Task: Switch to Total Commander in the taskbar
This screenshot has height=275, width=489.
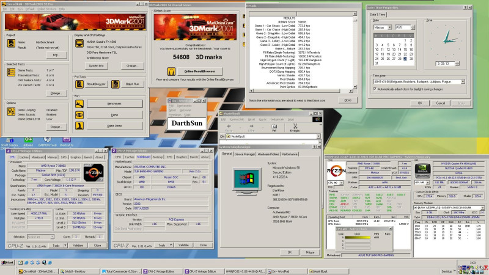Action: click(x=121, y=271)
